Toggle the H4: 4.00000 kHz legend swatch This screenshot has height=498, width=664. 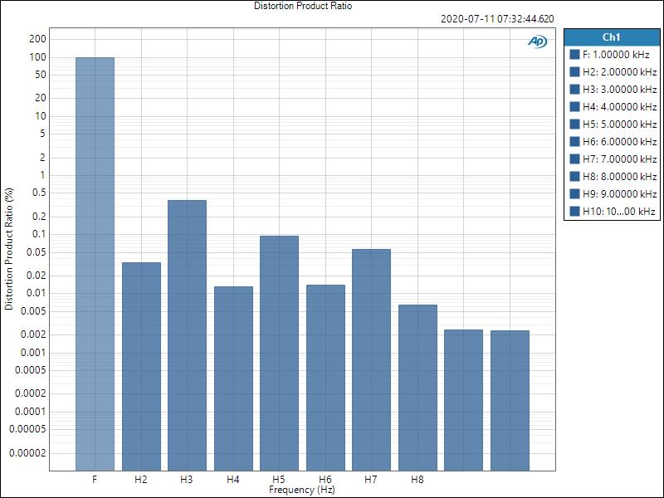[x=574, y=106]
